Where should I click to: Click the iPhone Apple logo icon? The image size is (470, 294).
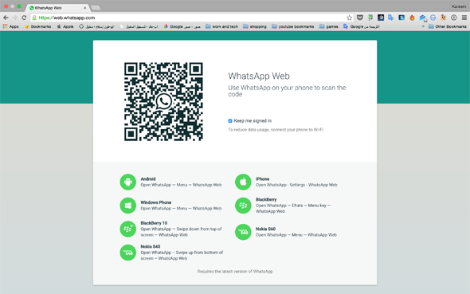tap(243, 182)
